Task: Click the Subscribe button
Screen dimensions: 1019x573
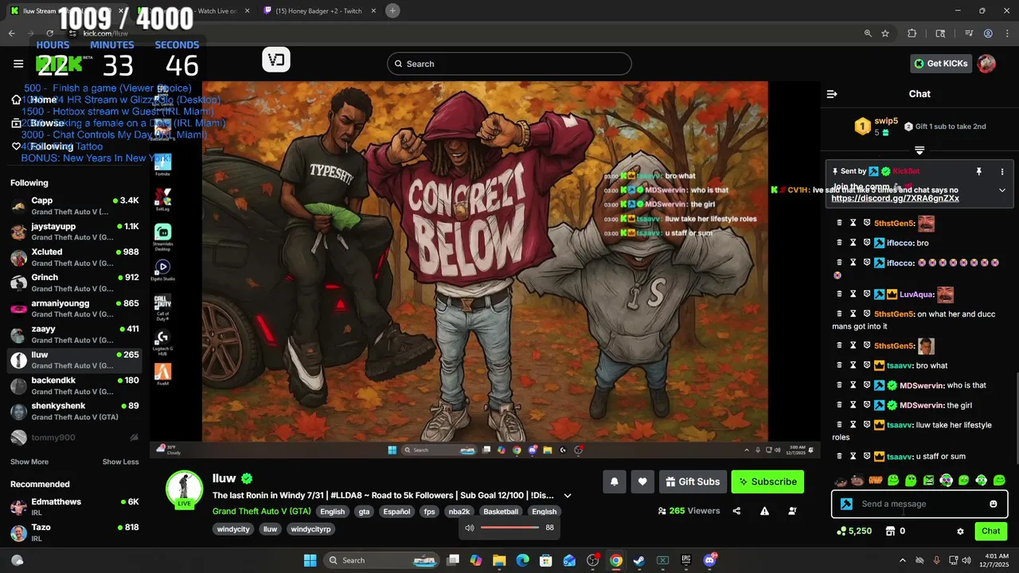Action: pos(767,481)
